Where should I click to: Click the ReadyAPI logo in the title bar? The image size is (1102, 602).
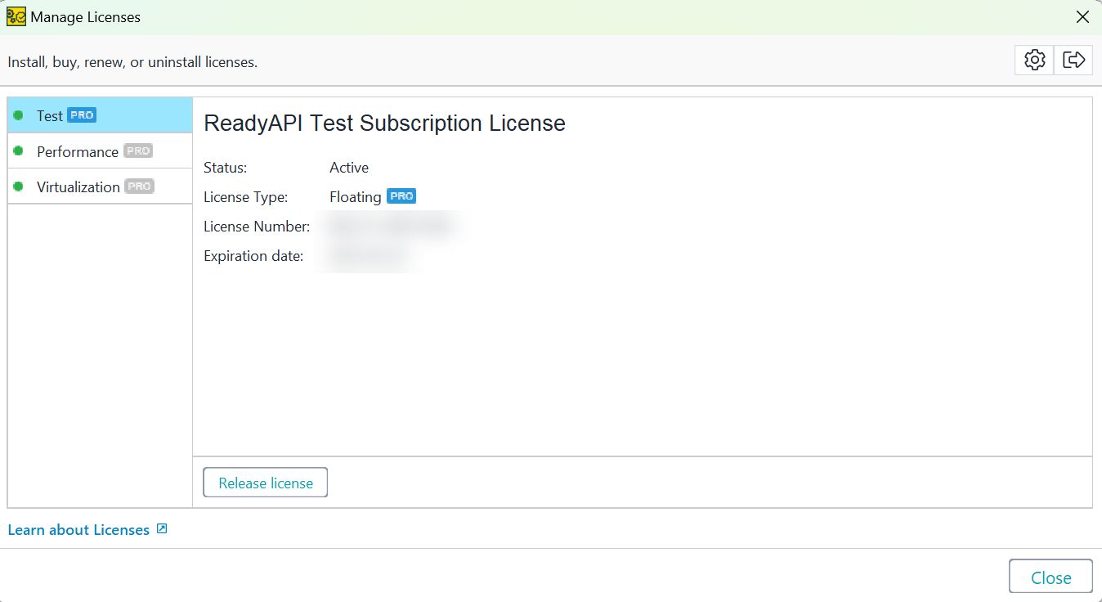tap(16, 16)
